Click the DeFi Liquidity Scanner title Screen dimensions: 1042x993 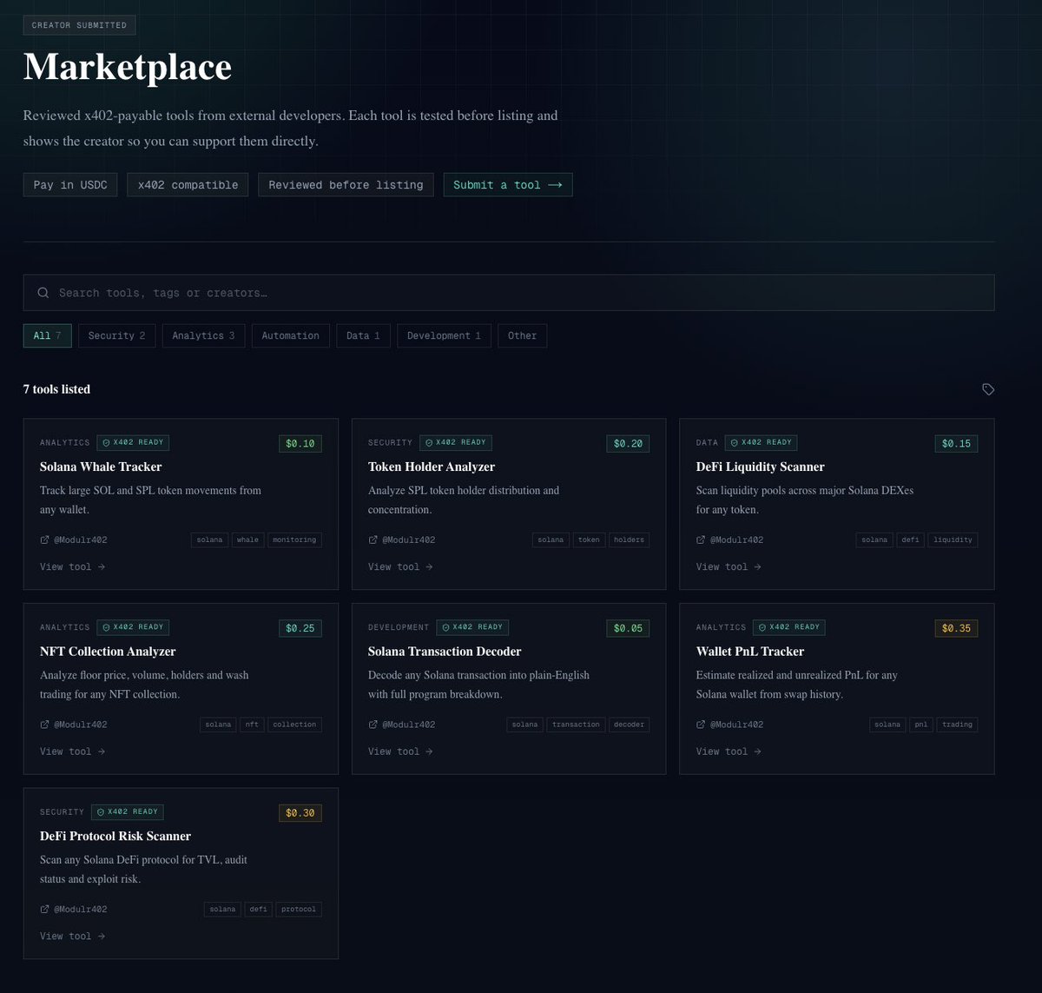coord(761,467)
